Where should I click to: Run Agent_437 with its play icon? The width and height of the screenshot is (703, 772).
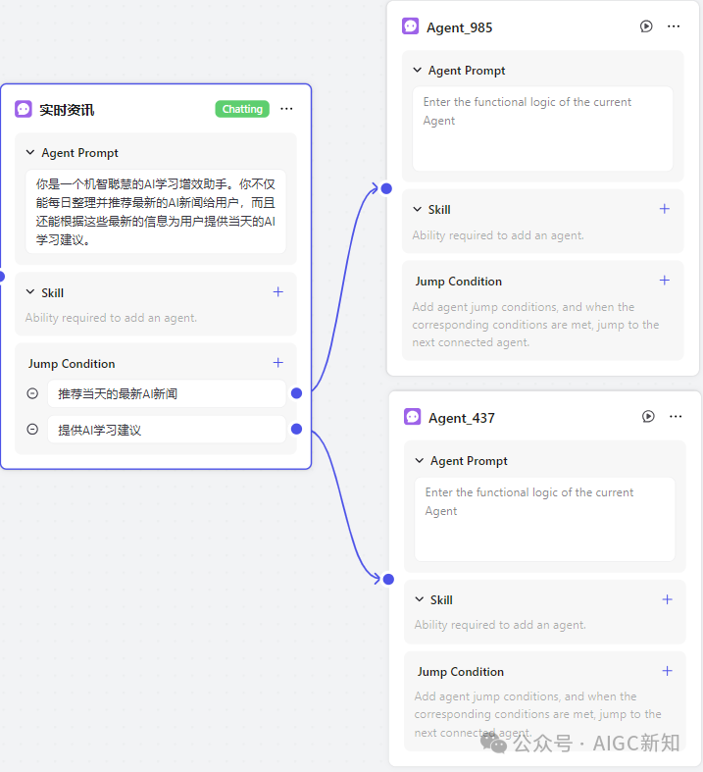(x=648, y=417)
